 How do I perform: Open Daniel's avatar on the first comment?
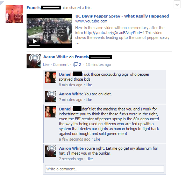51,77
